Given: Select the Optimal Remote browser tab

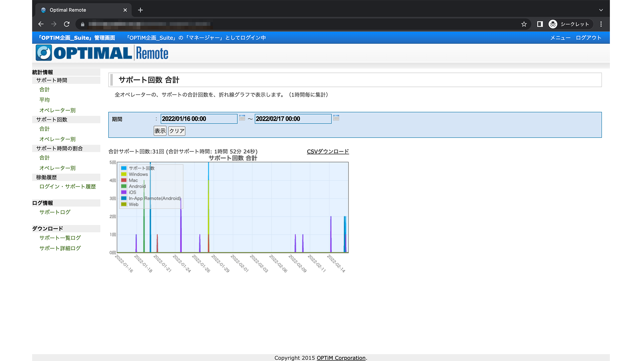Looking at the screenshot, I should 83,10.
